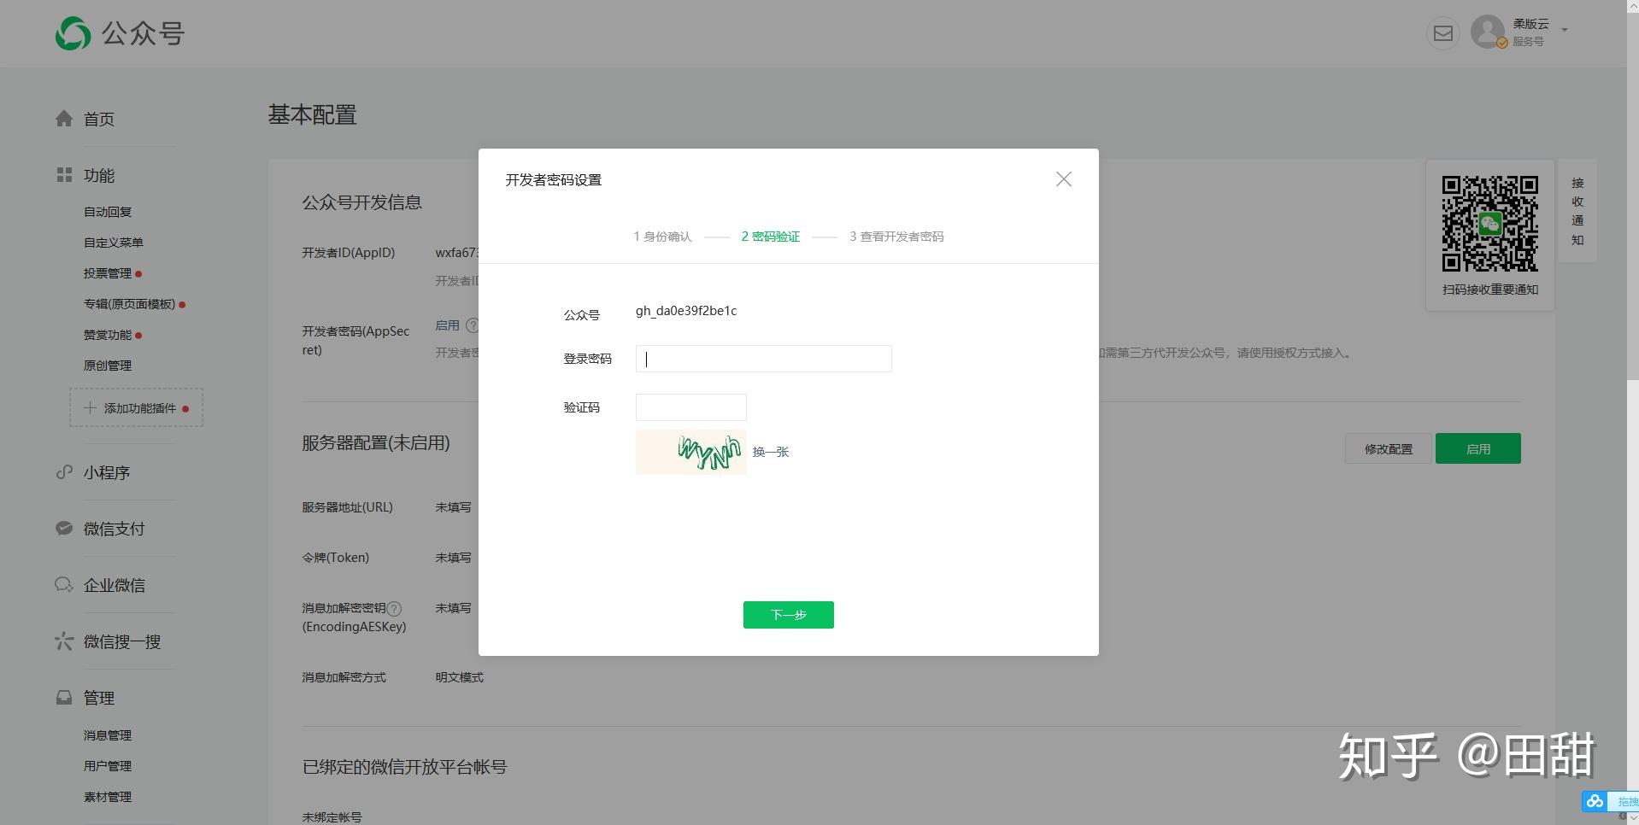Open 用户管理 in the sidebar
1639x825 pixels.
(x=108, y=766)
